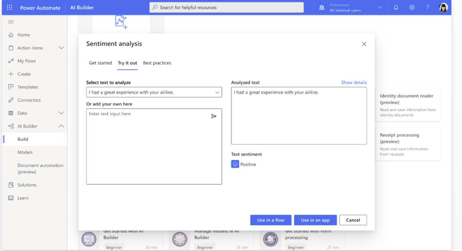The image size is (462, 251).
Task: Click the Use in an app button
Action: click(x=315, y=220)
